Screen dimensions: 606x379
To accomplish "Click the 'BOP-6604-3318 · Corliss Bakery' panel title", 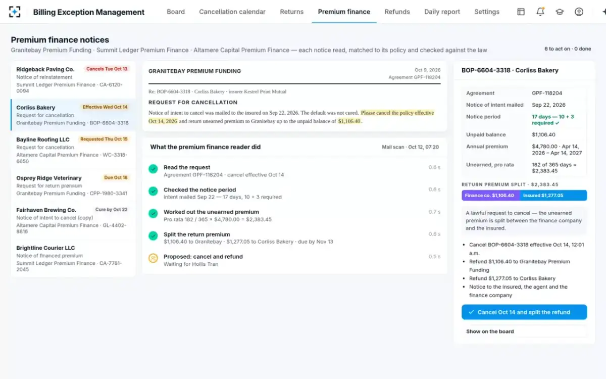I will (510, 70).
